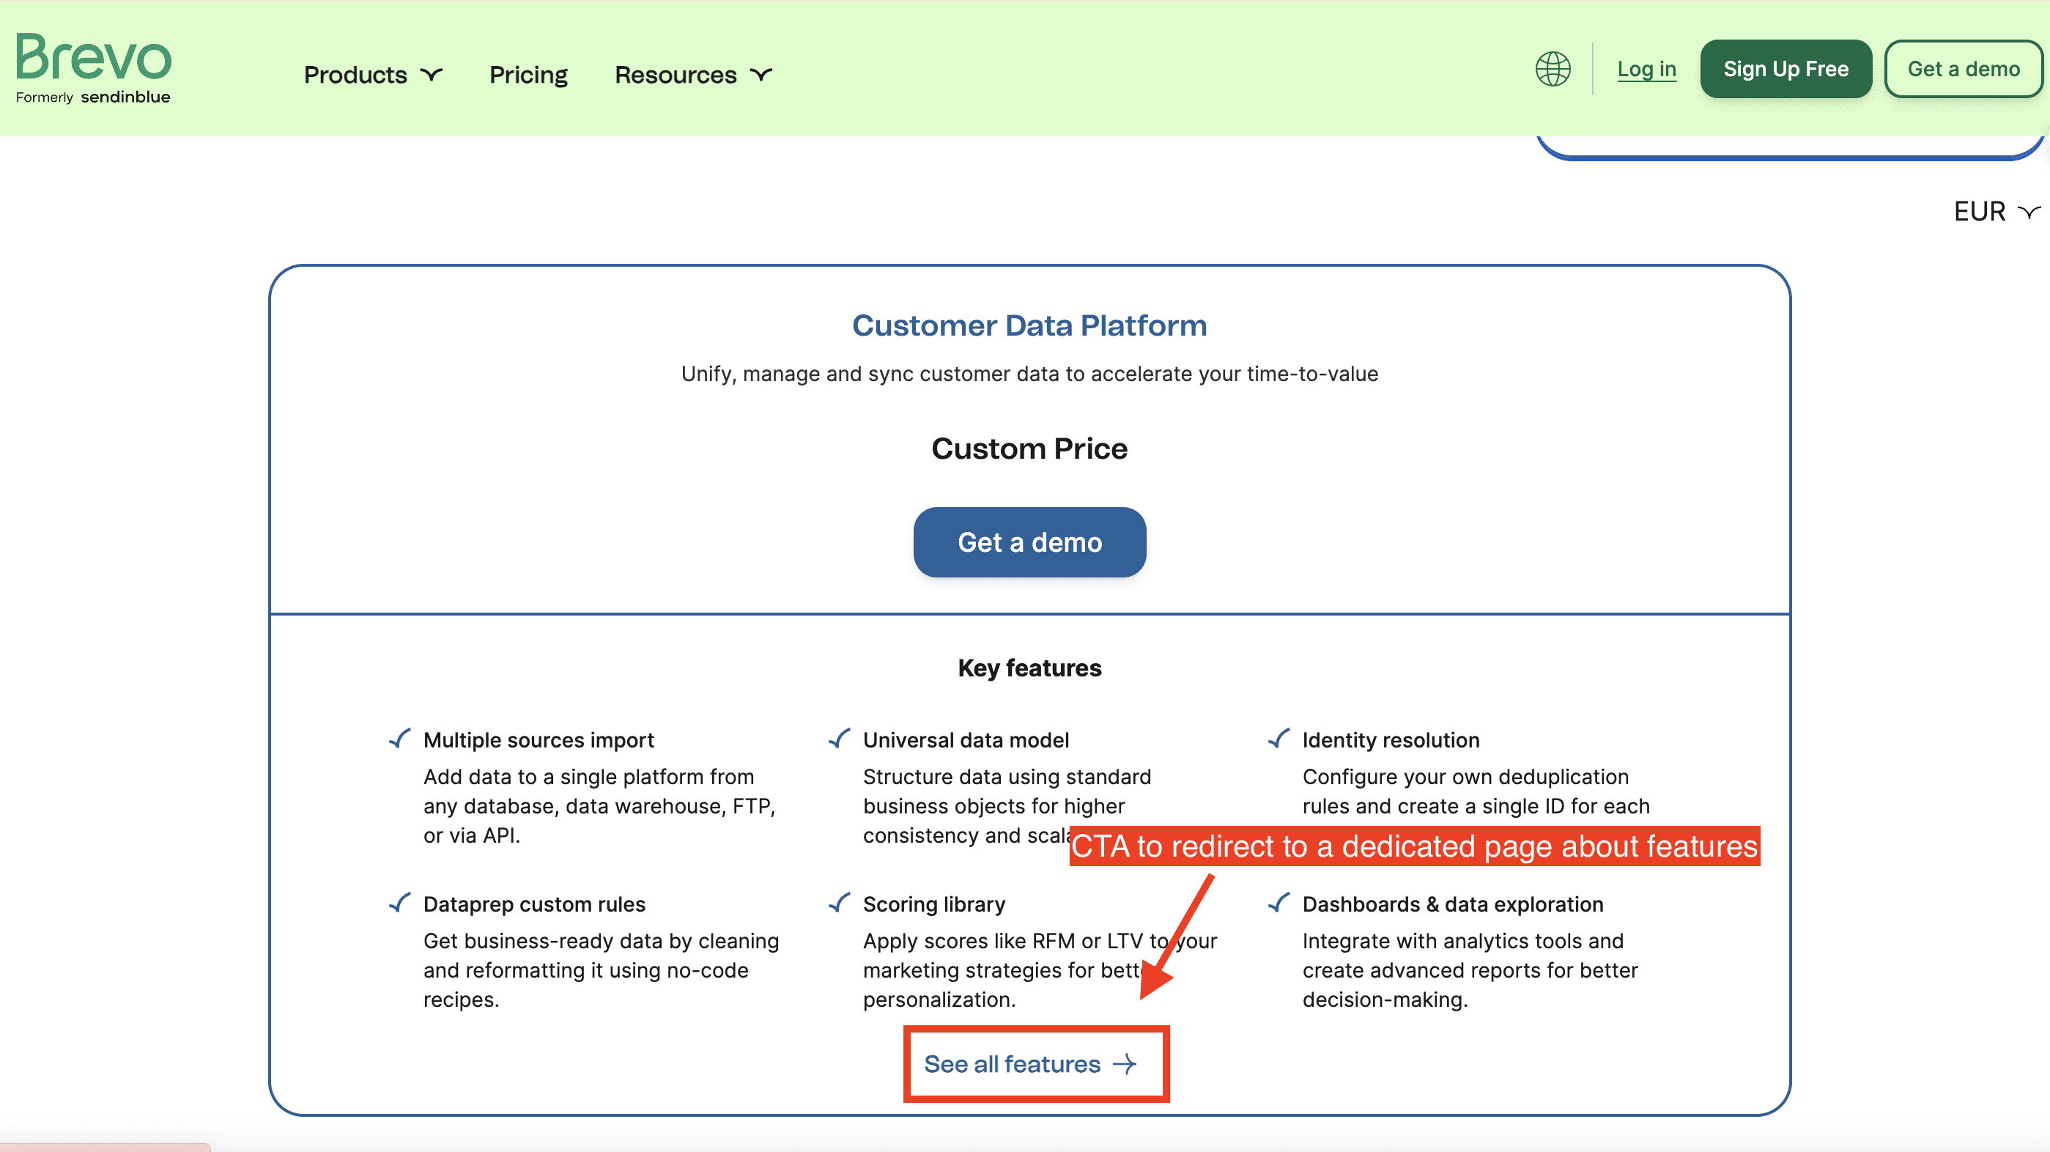
Task: Open the language globe icon
Action: pos(1552,70)
